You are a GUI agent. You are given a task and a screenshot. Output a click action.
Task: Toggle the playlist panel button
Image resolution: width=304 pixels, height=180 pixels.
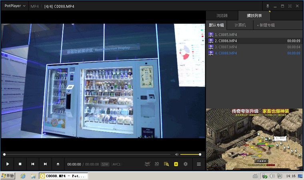pos(176,164)
